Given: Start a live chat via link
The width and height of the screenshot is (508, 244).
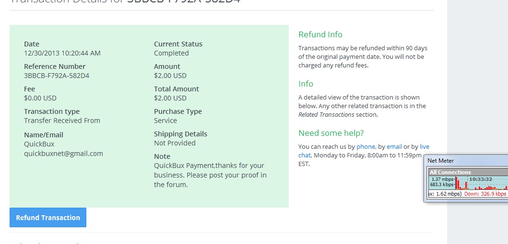Looking at the screenshot, I should tap(424, 146).
